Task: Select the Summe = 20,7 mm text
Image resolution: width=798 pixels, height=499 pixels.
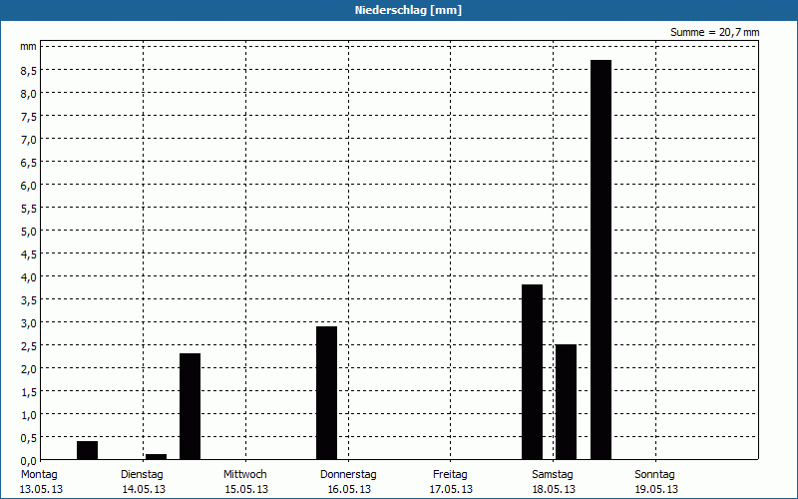Action: [714, 33]
